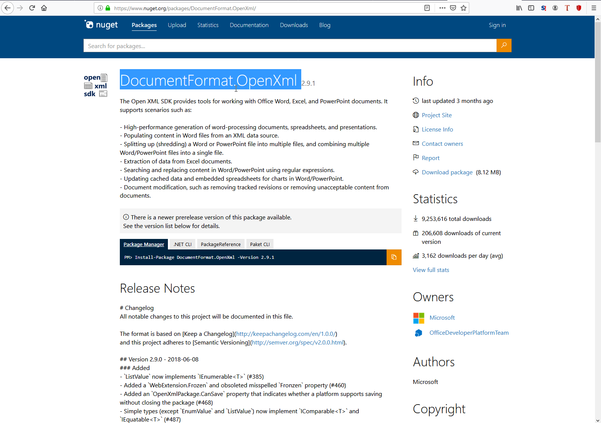
Task: Click Sign in
Action: click(x=497, y=25)
